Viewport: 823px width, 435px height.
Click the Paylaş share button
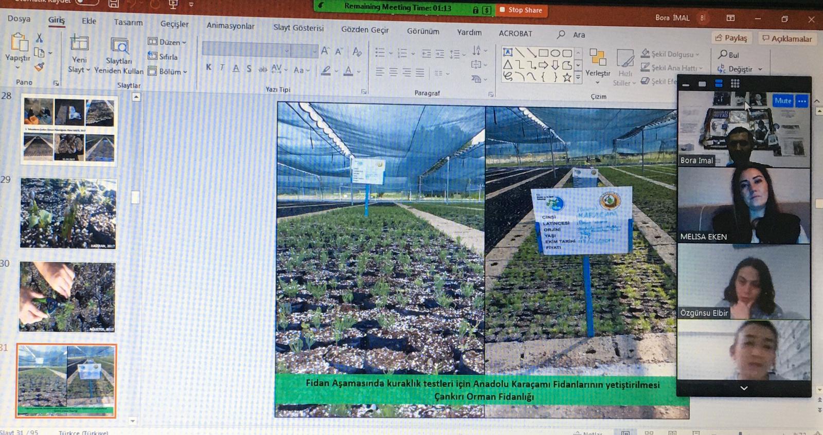[731, 38]
